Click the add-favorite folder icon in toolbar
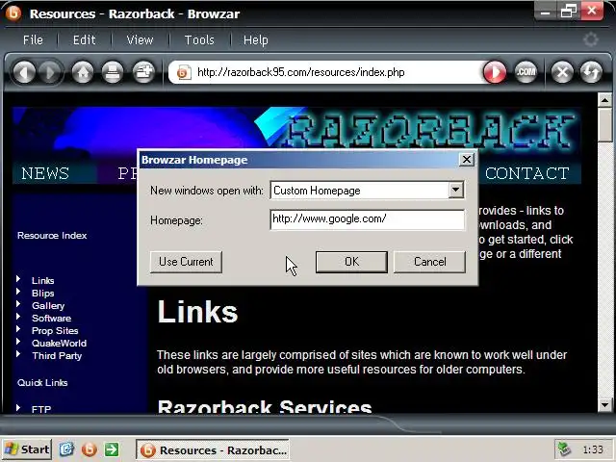Image resolution: width=616 pixels, height=462 pixels. (x=143, y=72)
